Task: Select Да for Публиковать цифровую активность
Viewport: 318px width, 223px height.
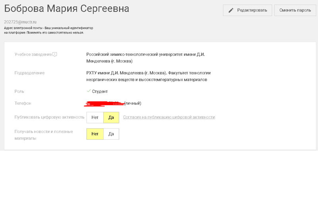Action: click(111, 117)
